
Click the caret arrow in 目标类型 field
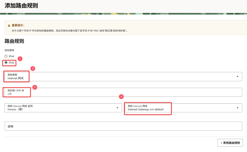(237, 76)
